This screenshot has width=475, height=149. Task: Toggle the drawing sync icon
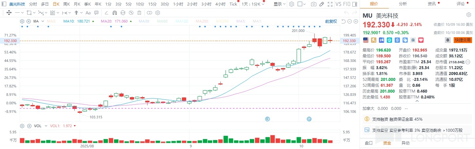123,13
